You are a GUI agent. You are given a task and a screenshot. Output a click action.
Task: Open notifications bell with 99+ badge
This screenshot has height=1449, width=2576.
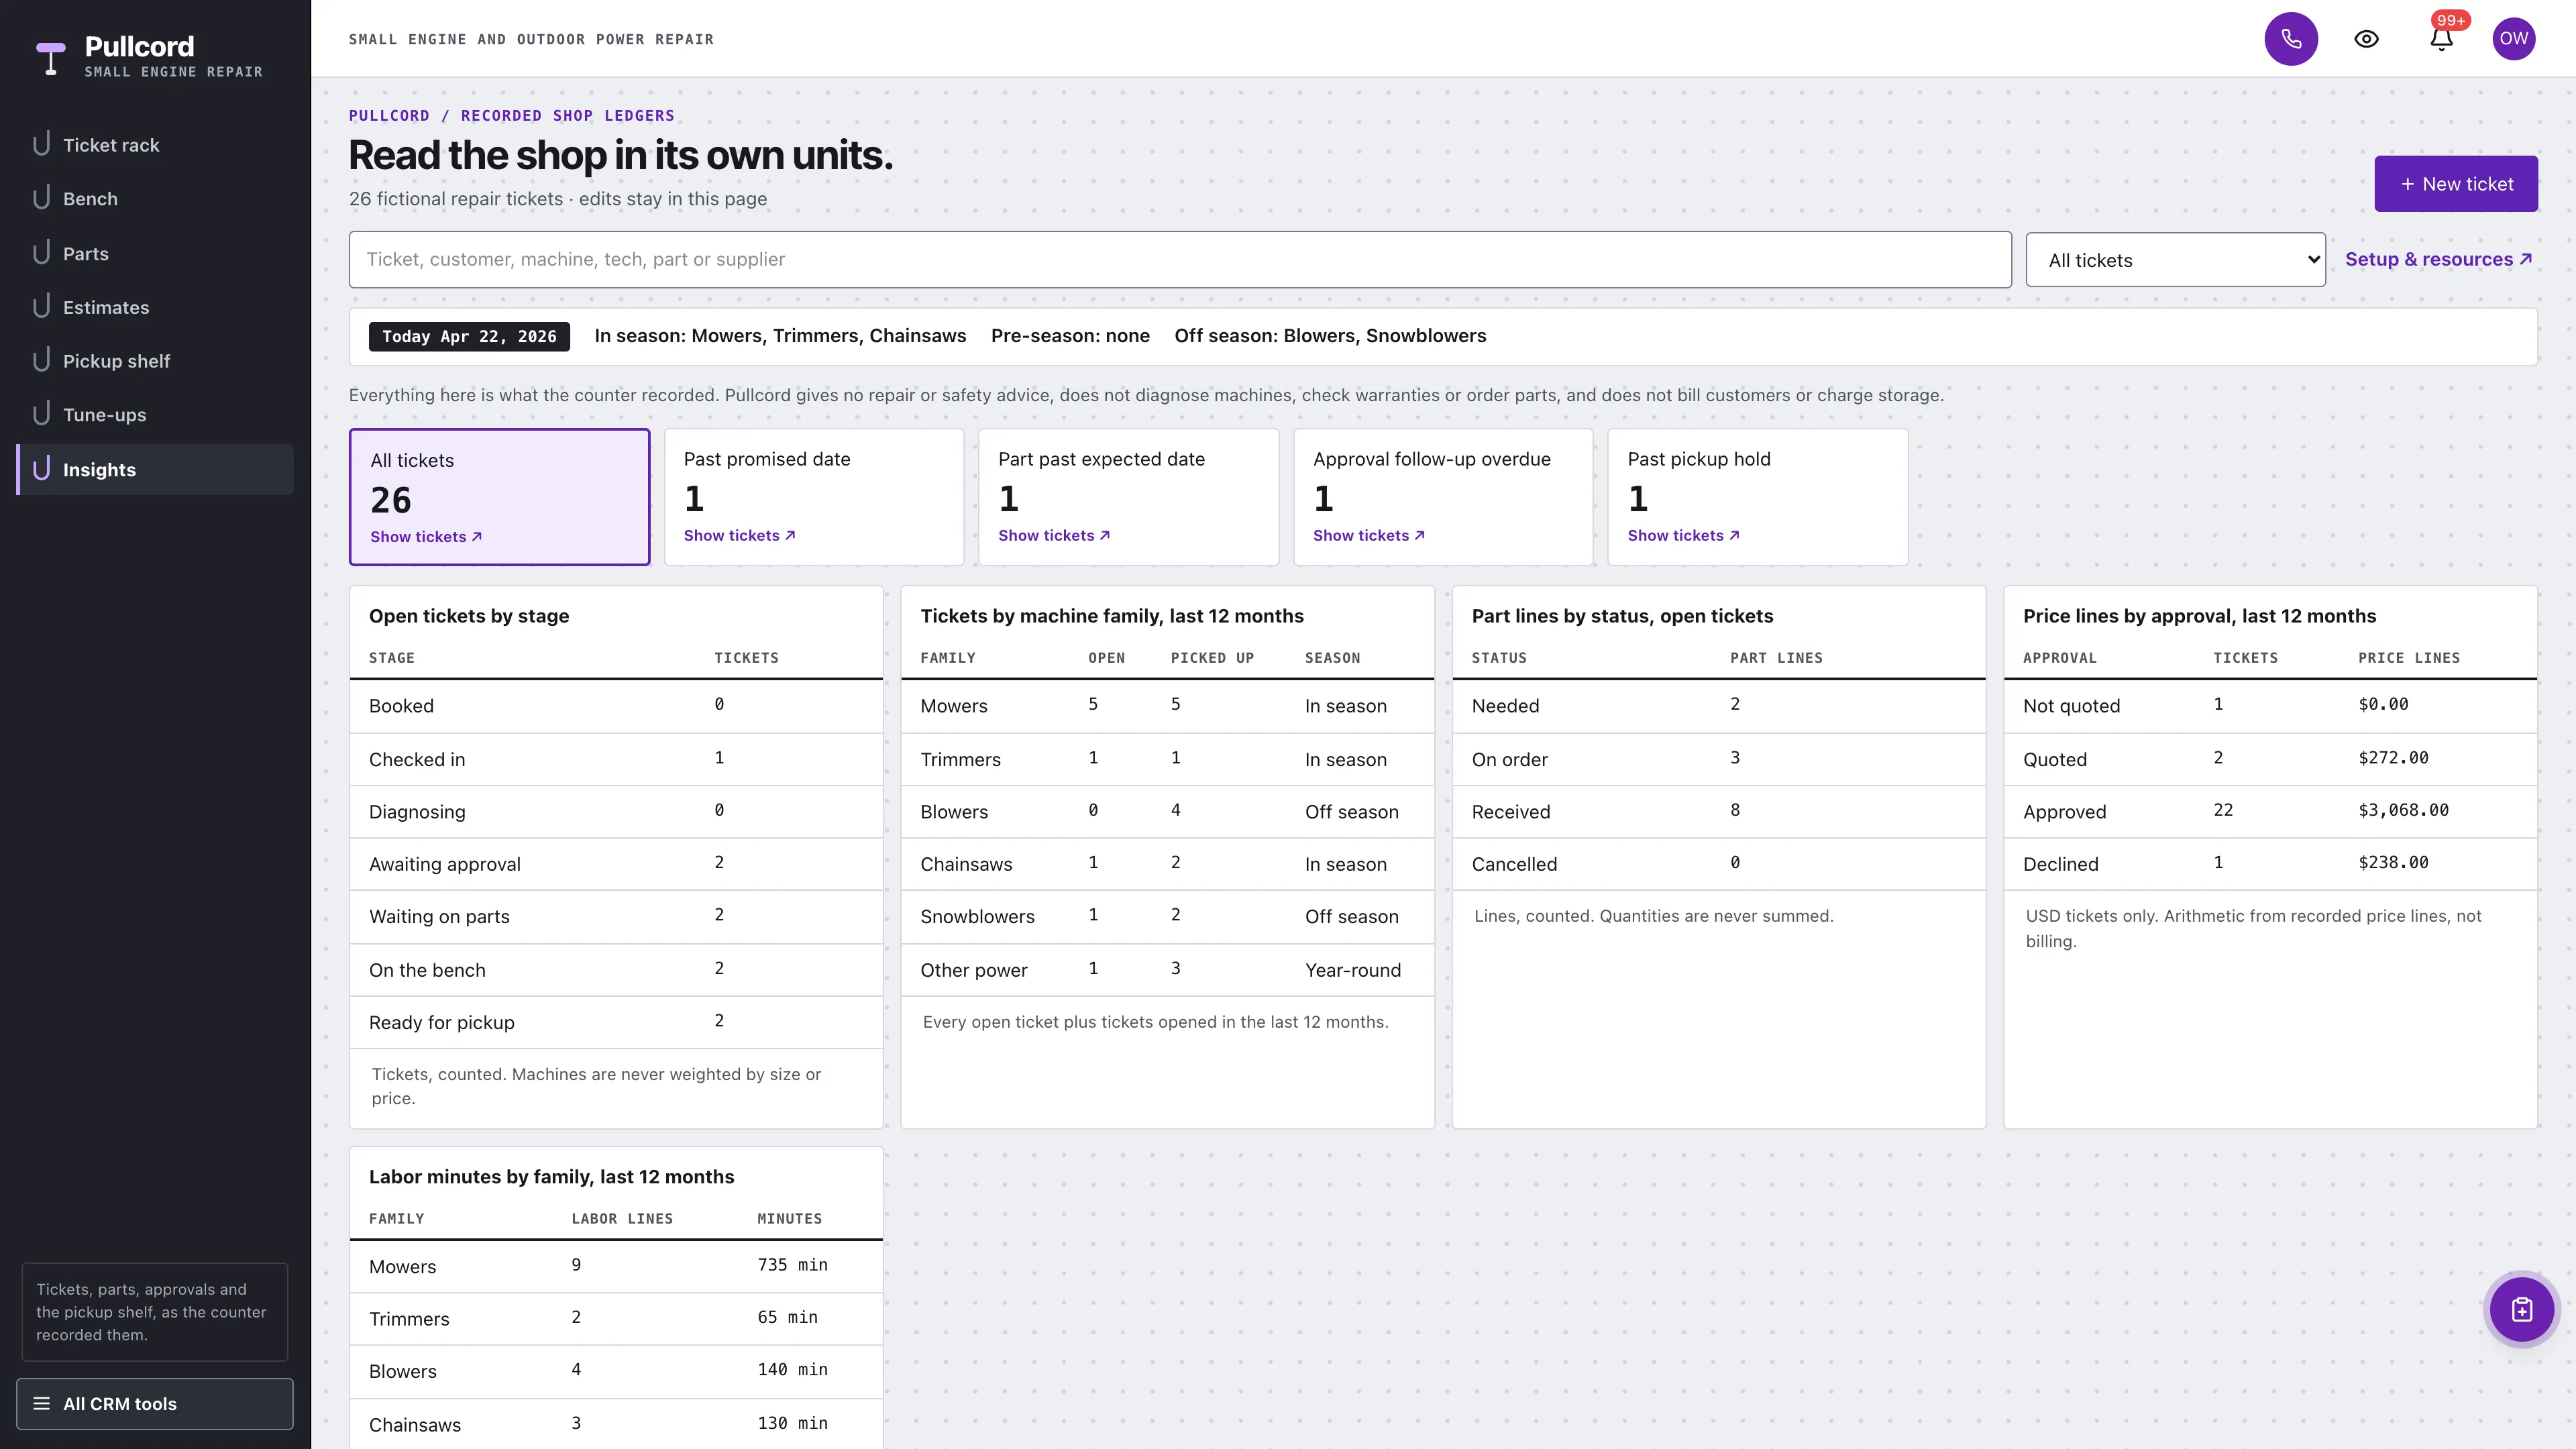tap(2441, 39)
